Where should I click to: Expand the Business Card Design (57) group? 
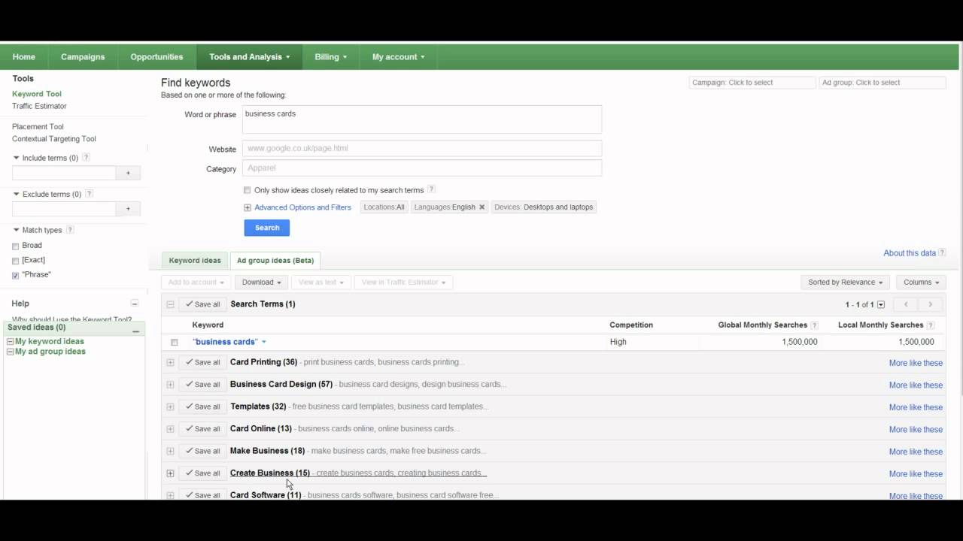pos(170,385)
